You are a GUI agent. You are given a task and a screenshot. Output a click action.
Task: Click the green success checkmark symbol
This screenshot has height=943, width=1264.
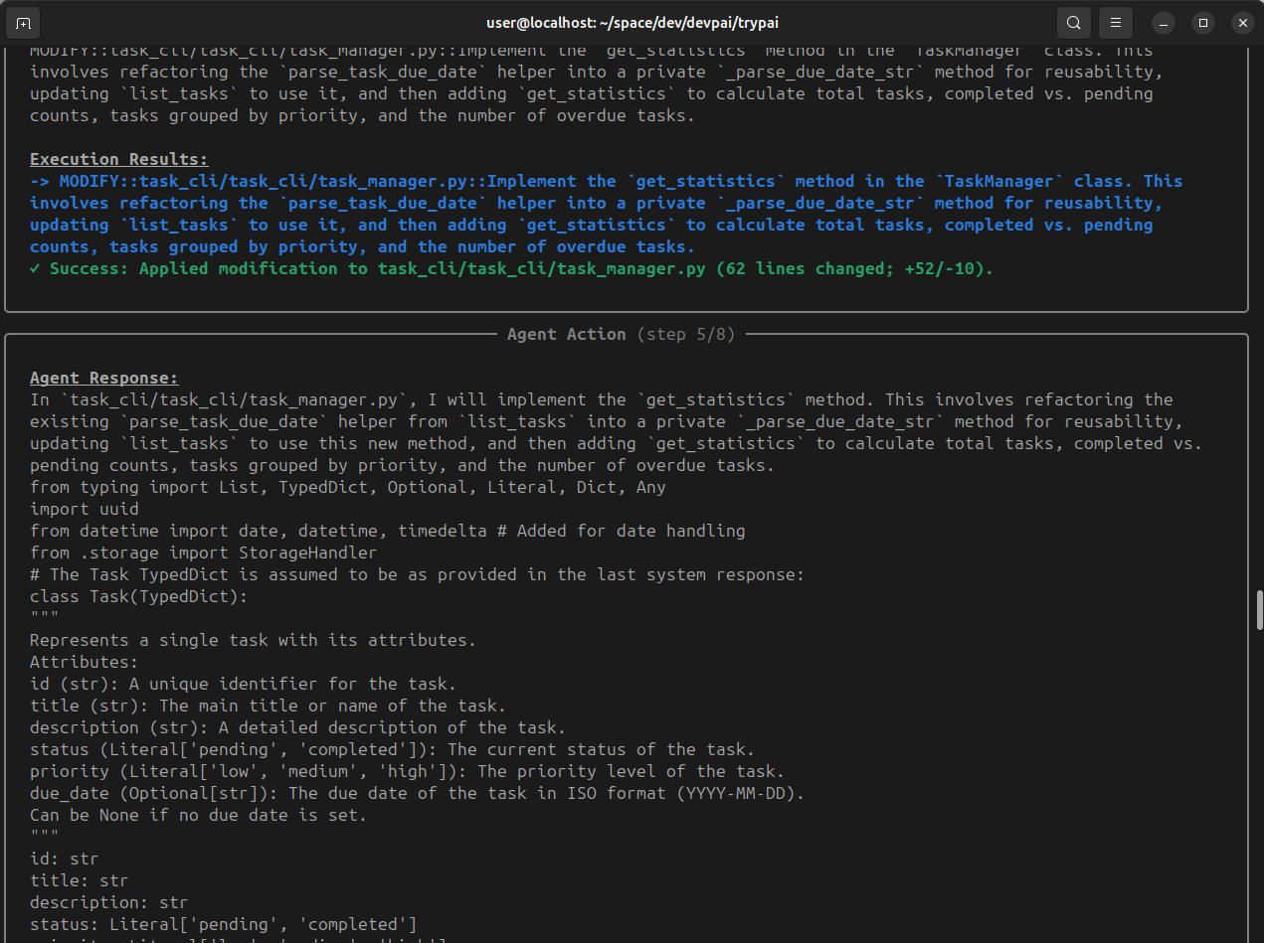(35, 268)
